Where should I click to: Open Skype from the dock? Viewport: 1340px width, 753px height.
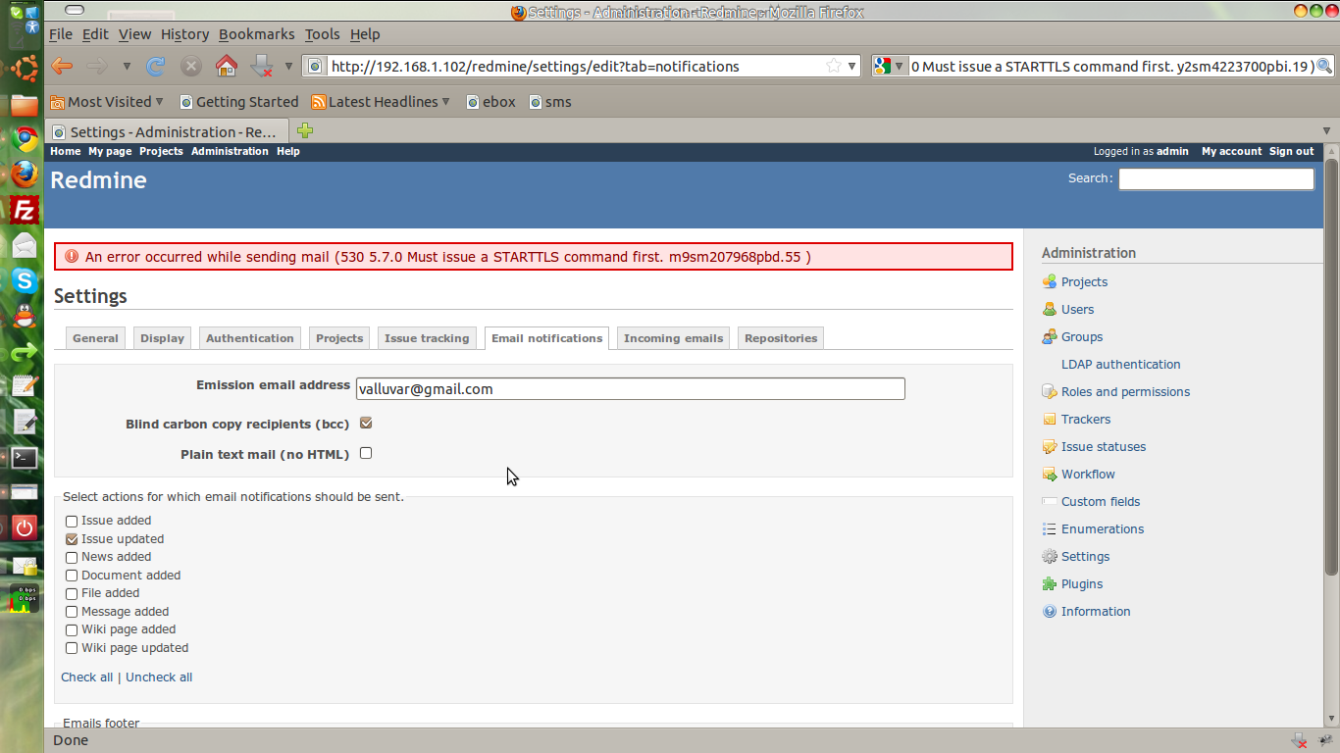pyautogui.click(x=25, y=280)
